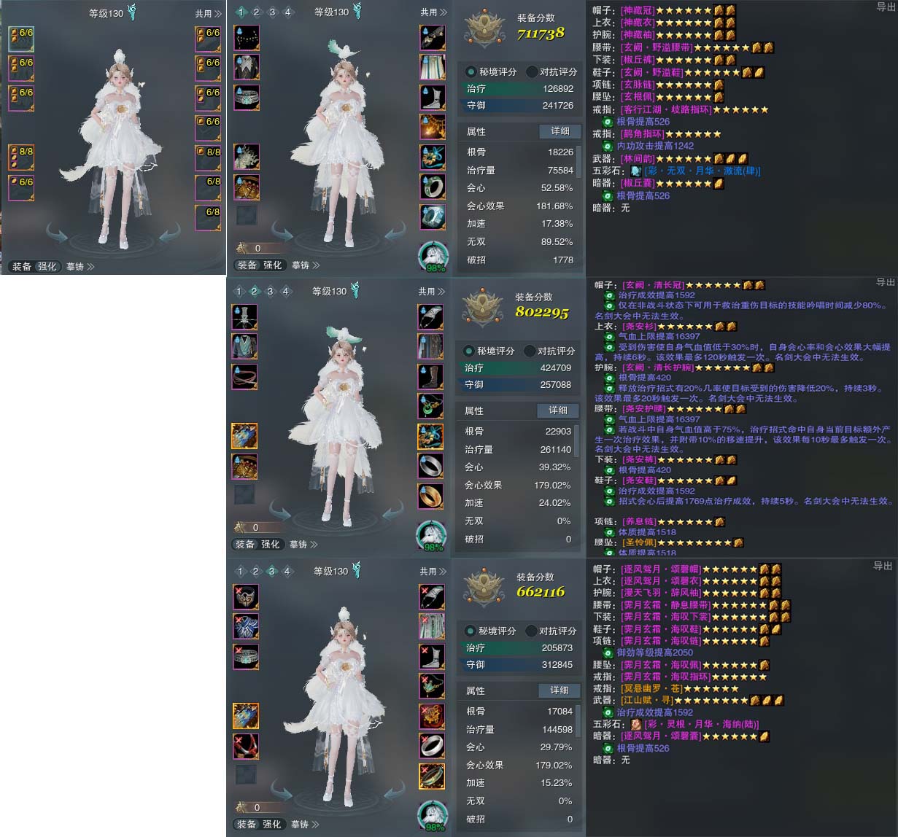The height and width of the screenshot is (837, 898).
Task: Click the 守御 312845 score bar
Action: [x=520, y=664]
